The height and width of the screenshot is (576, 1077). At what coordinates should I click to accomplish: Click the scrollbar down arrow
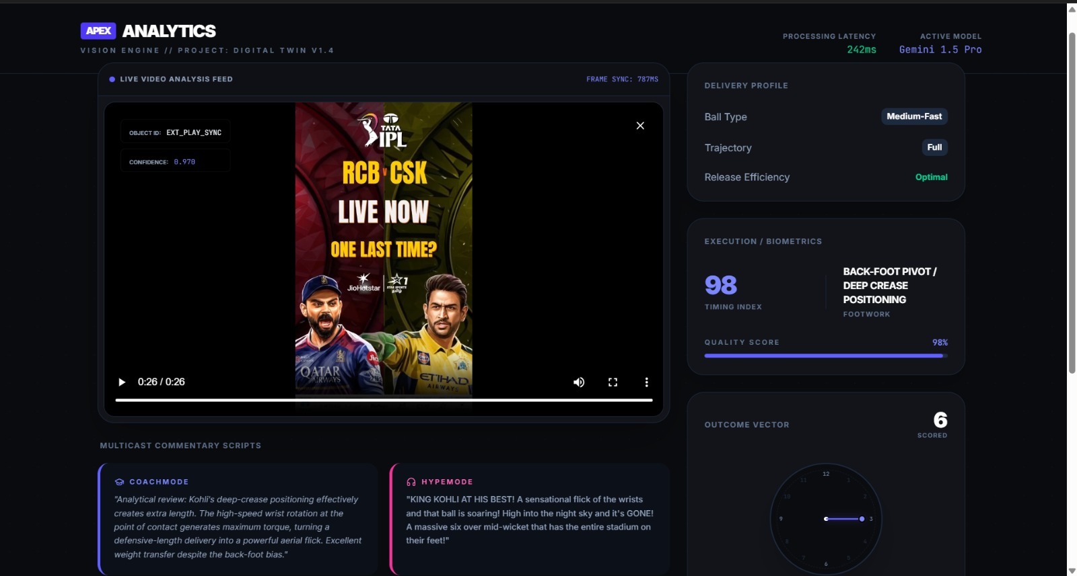[1072, 571]
